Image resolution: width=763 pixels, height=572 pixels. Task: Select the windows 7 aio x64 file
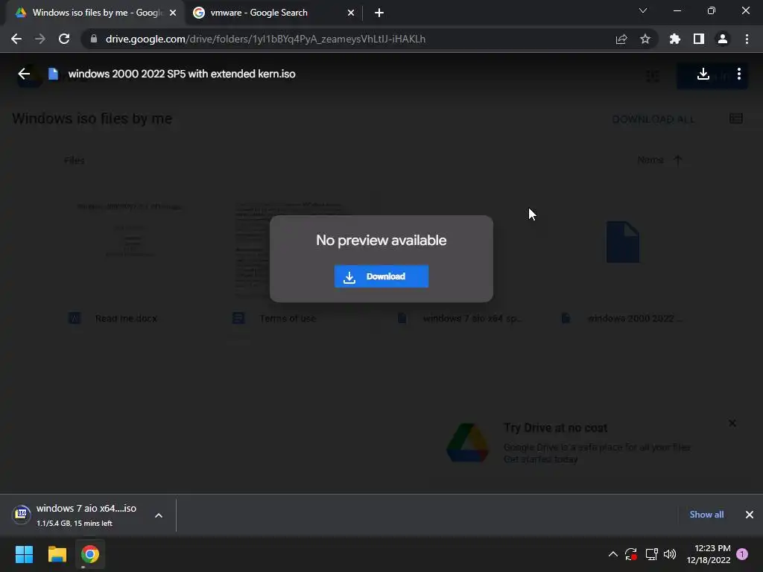(x=472, y=319)
